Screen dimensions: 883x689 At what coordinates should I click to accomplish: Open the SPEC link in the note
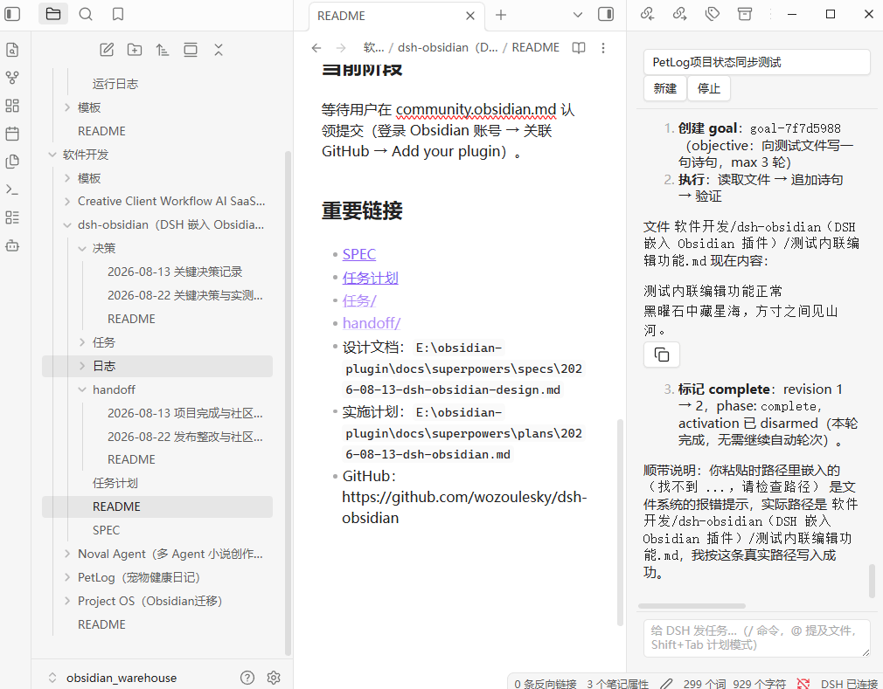coord(359,254)
